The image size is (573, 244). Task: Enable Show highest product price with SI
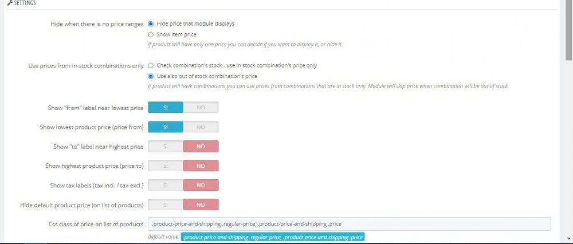click(x=166, y=166)
